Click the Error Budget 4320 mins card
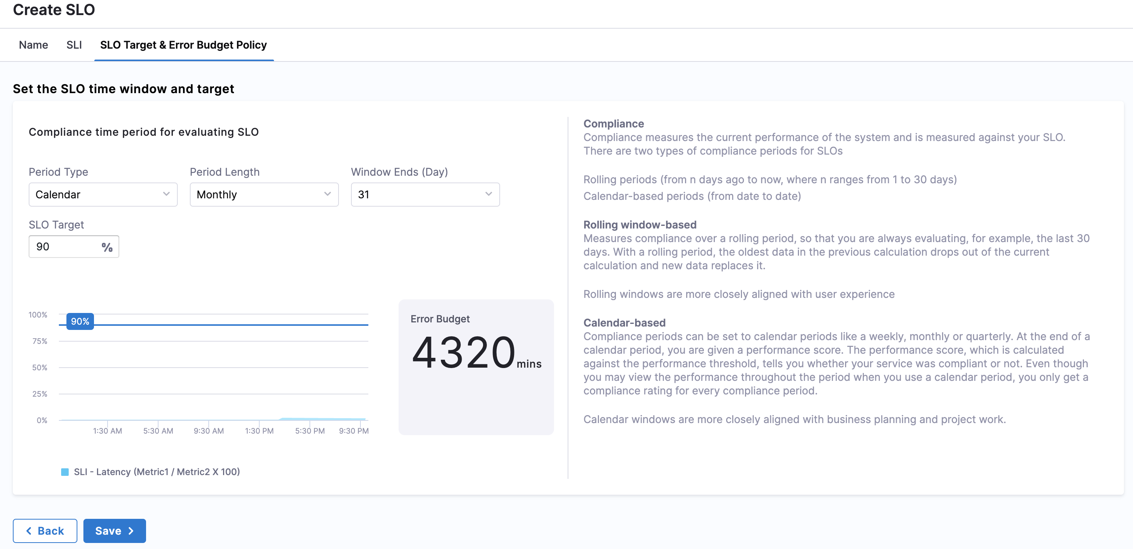Viewport: 1133px width, 549px height. click(476, 367)
